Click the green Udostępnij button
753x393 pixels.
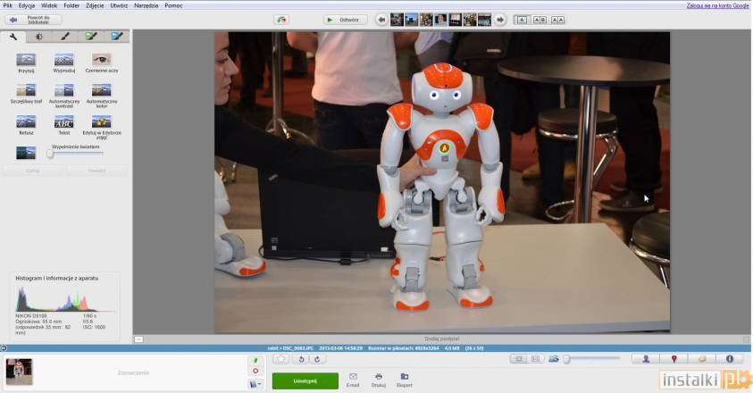coord(305,380)
